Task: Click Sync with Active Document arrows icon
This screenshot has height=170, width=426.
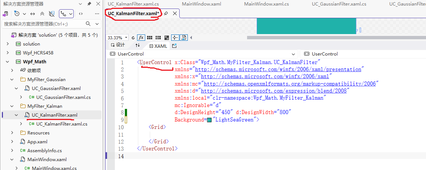Action: [x=33, y=14]
